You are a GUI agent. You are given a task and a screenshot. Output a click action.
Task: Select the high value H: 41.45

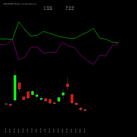pyautogui.click(x=70, y=7)
